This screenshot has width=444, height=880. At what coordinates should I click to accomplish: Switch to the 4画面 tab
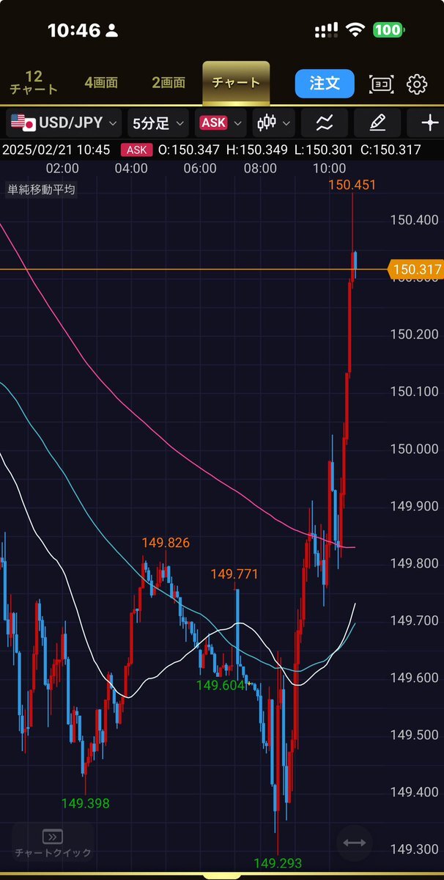101,83
